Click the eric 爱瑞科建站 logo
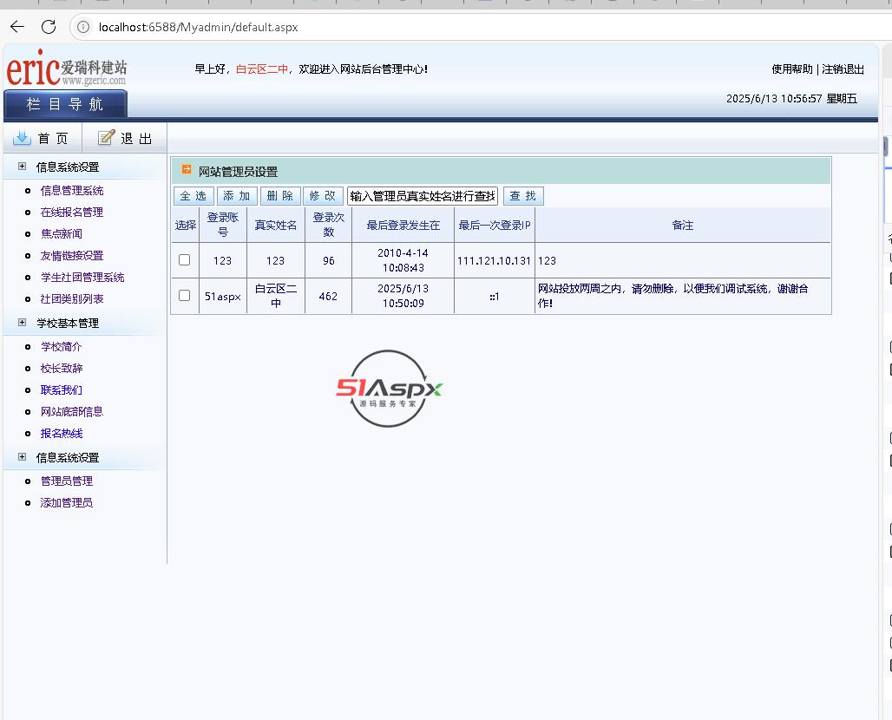The width and height of the screenshot is (892, 720). click(67, 70)
